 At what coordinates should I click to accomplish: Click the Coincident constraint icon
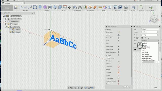pos(118,61)
